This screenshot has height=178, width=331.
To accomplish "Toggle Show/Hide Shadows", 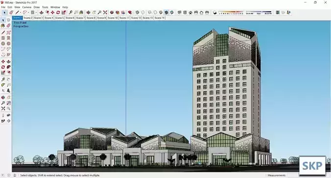I will 214,12.
